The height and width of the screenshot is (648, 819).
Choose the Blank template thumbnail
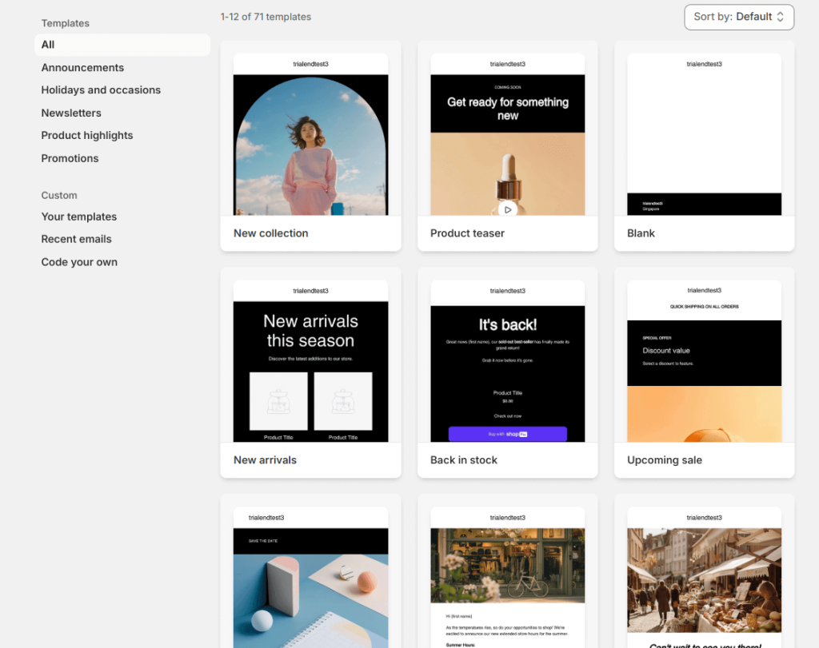click(x=704, y=134)
